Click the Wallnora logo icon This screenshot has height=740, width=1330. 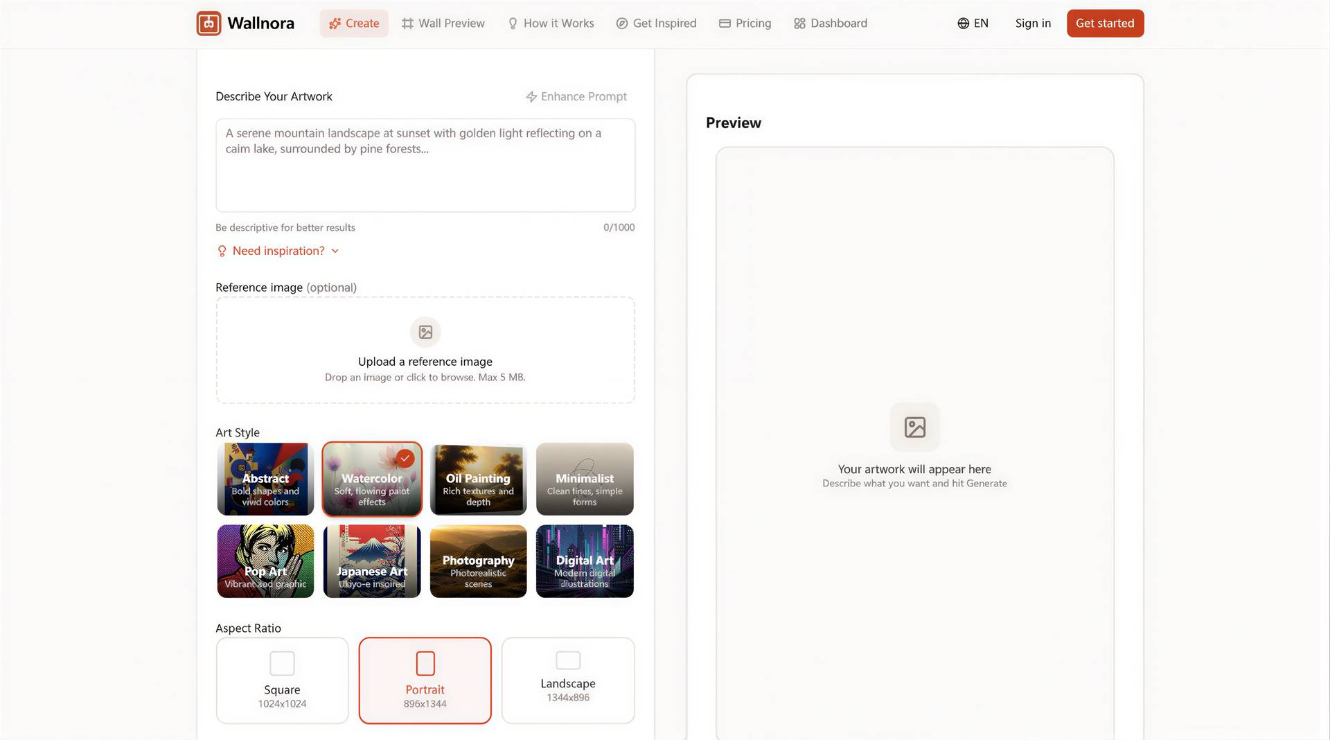click(209, 24)
